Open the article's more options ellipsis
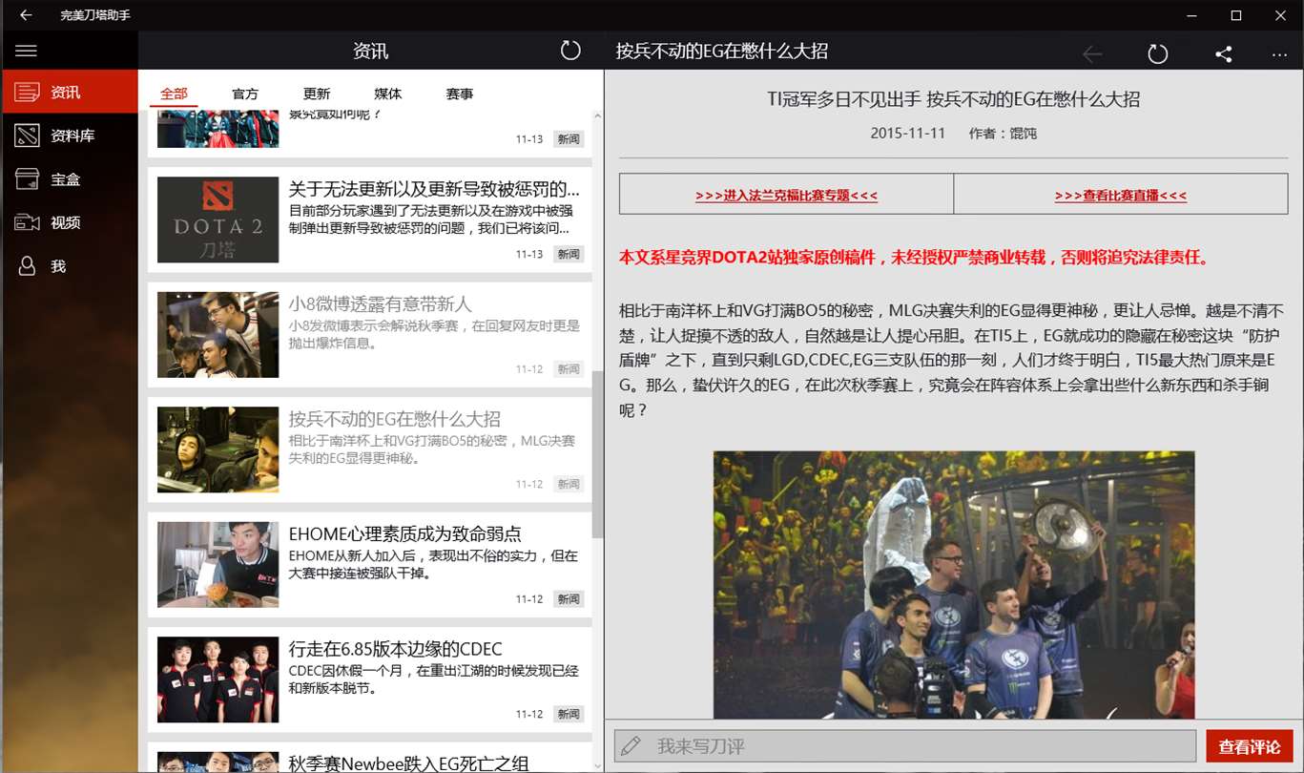Screen dimensions: 1304x773 [x=1279, y=54]
